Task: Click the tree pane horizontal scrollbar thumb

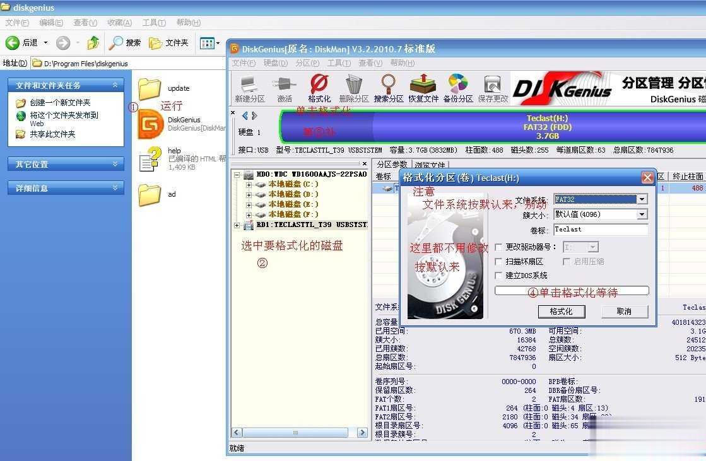Action: [x=295, y=433]
